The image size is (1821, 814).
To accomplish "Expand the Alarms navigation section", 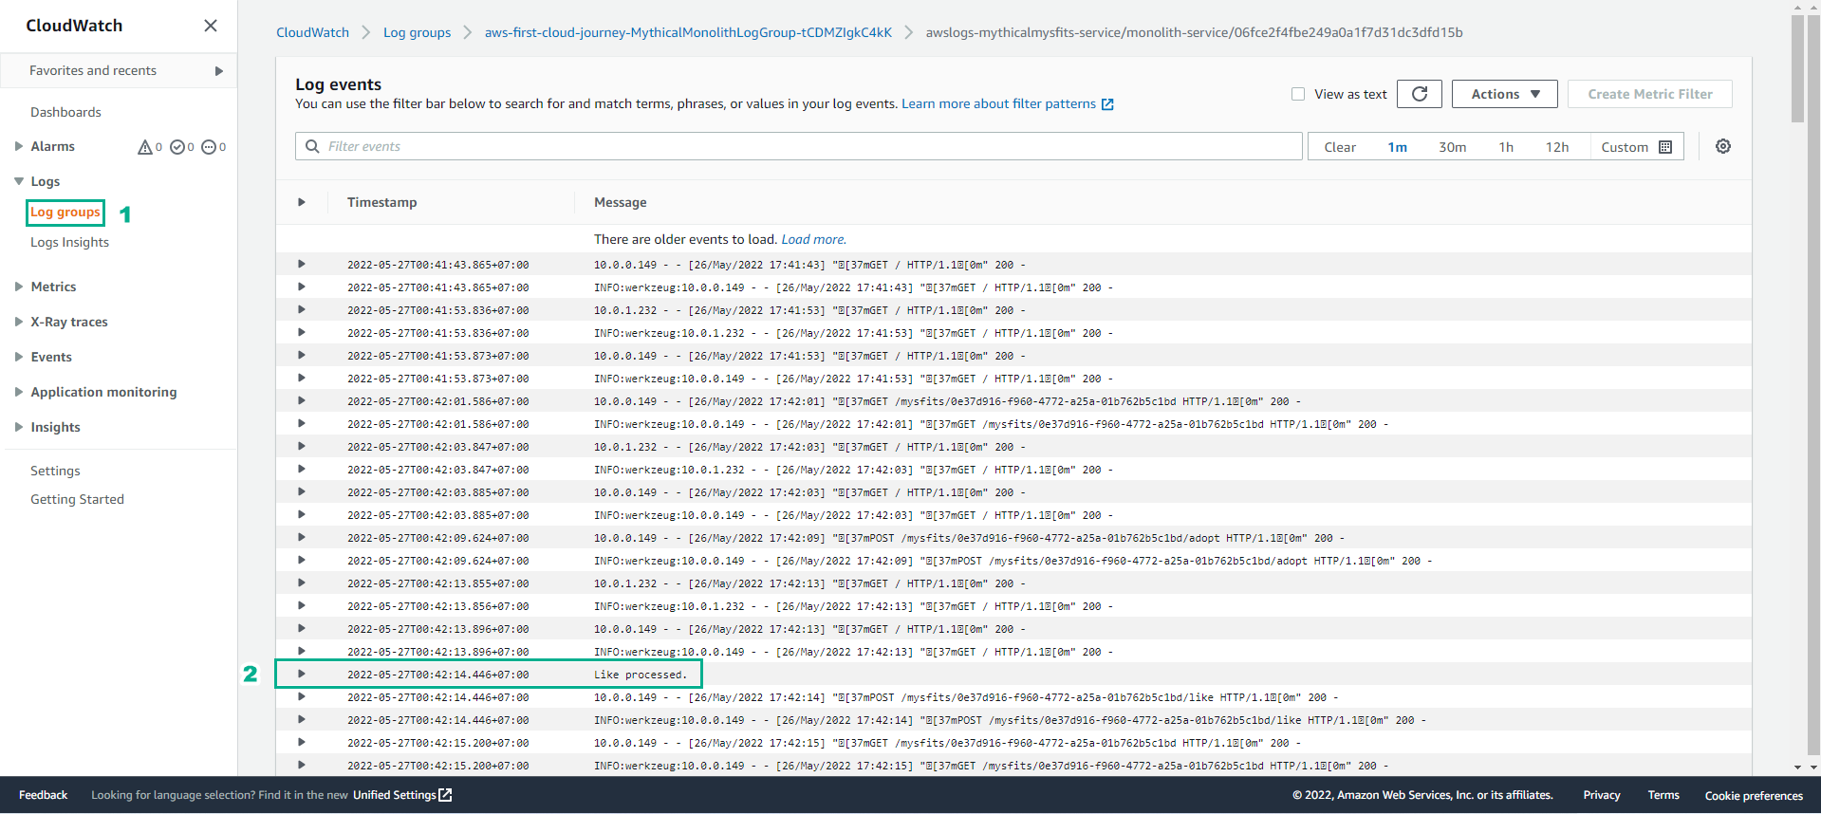I will [x=18, y=146].
